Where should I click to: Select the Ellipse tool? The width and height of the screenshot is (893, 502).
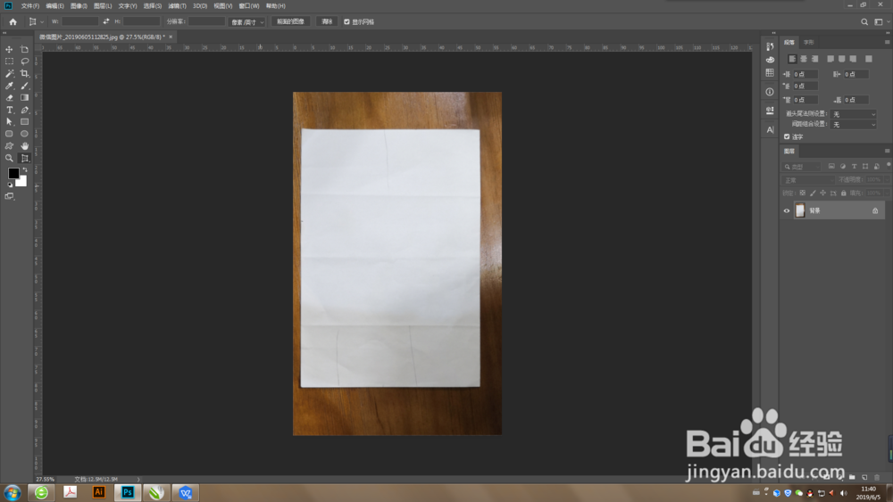point(24,134)
